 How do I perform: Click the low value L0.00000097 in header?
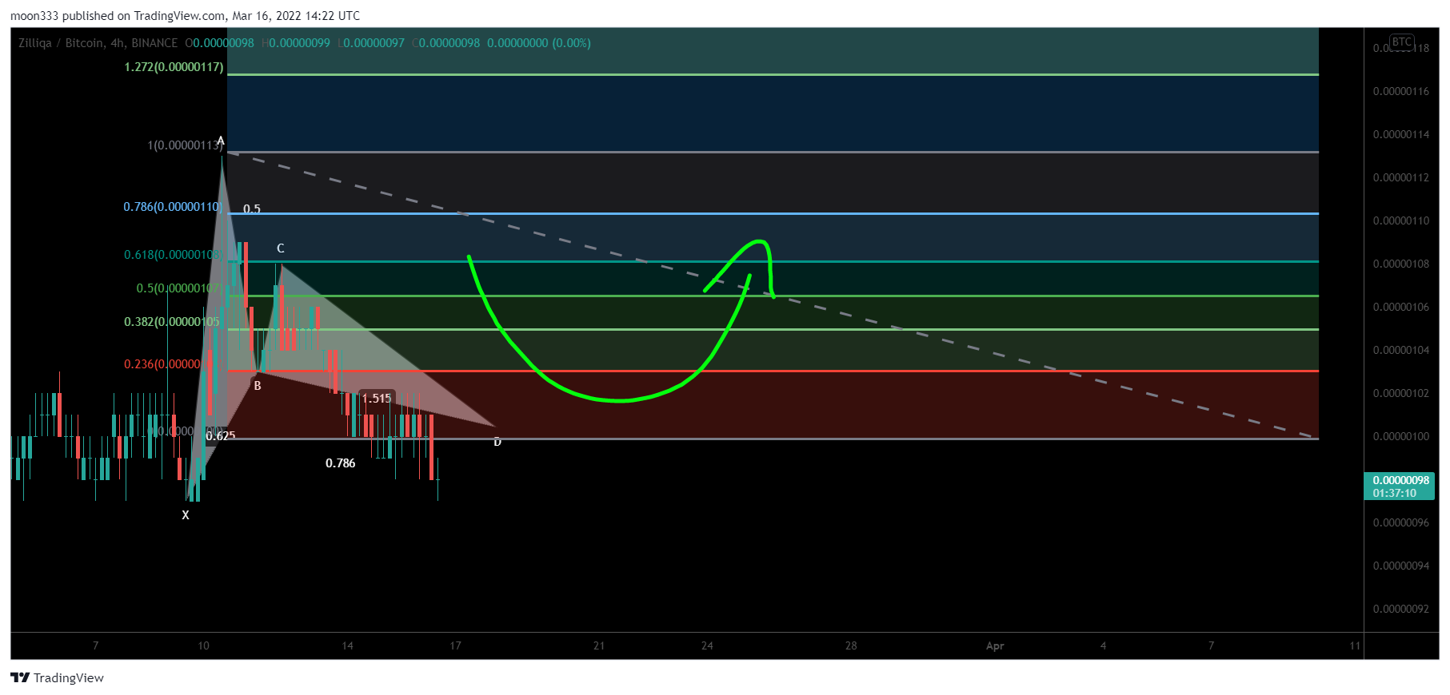(371, 43)
